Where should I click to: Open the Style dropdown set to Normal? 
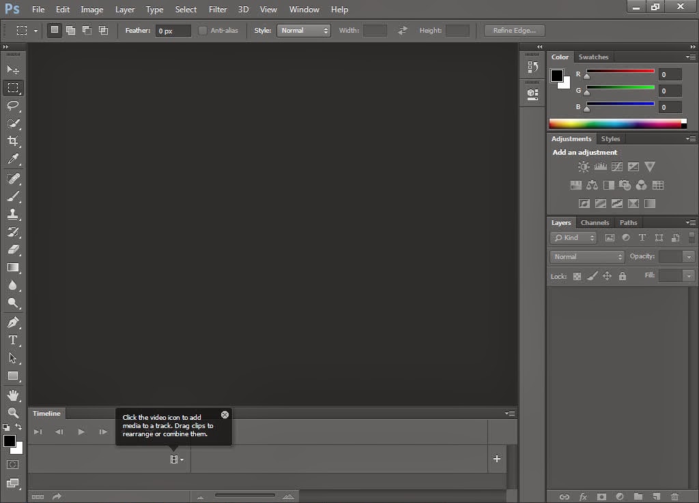pyautogui.click(x=304, y=31)
